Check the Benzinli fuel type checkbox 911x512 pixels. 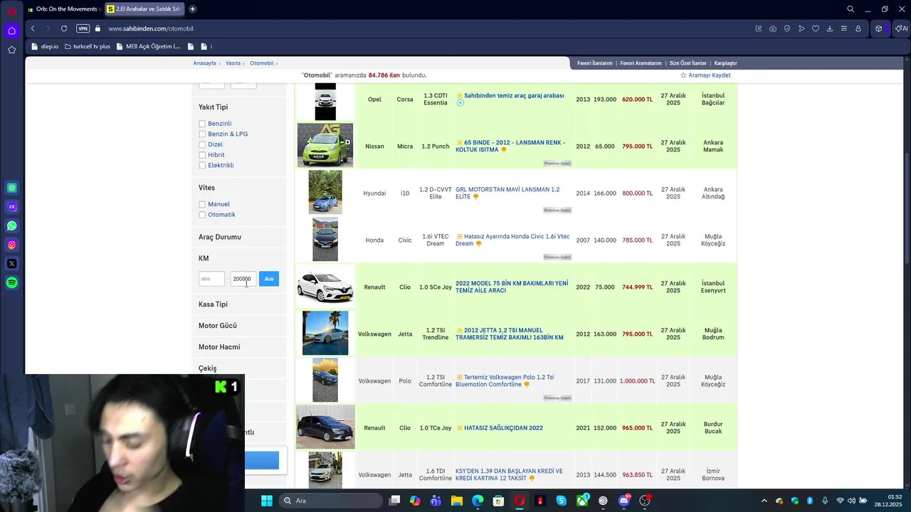click(202, 124)
